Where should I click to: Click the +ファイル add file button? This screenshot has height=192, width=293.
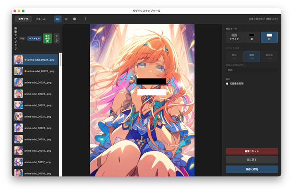tap(34, 38)
